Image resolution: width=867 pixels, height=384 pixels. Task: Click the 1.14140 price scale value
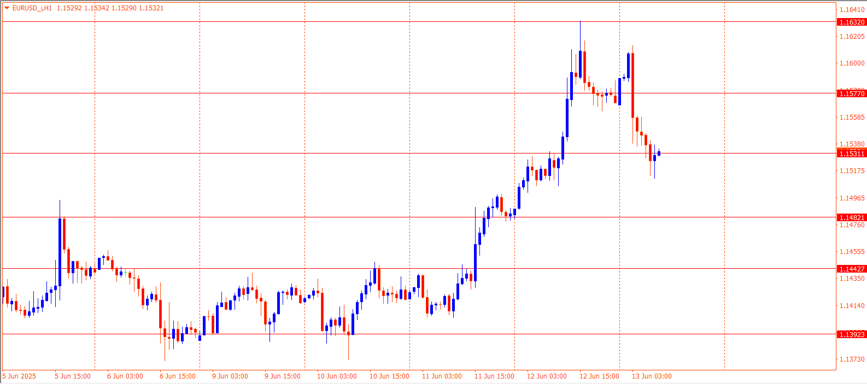tap(852, 306)
